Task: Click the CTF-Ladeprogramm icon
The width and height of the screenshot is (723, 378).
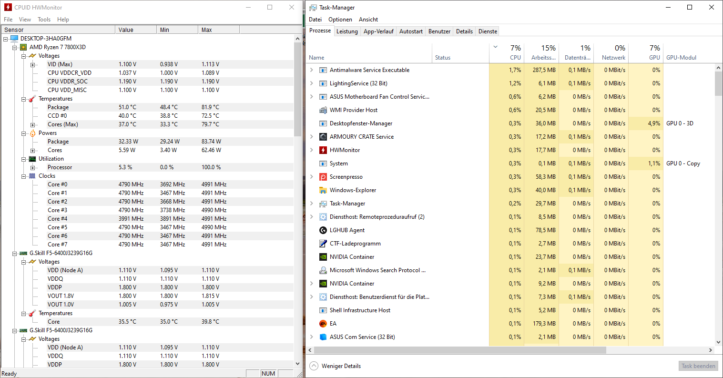Action: coord(323,244)
